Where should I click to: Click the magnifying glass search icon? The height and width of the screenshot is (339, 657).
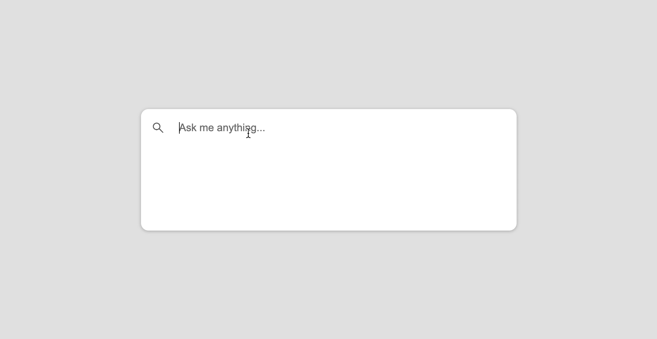pyautogui.click(x=158, y=128)
